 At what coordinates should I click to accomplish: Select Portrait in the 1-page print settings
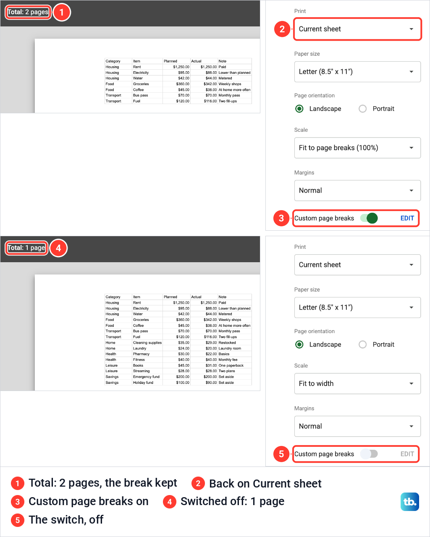click(377, 344)
